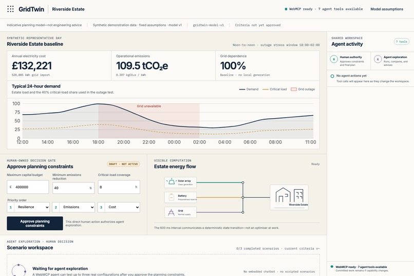This screenshot has width=414, height=276.
Task: Click the £132,221 annual electricity cost value
Action: click(32, 65)
